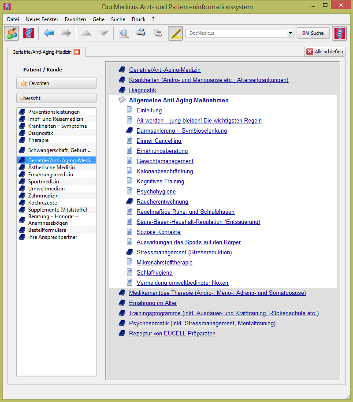Image resolution: width=353 pixels, height=402 pixels.
Task: Click the printer icon in toolbar
Action: coord(141,33)
